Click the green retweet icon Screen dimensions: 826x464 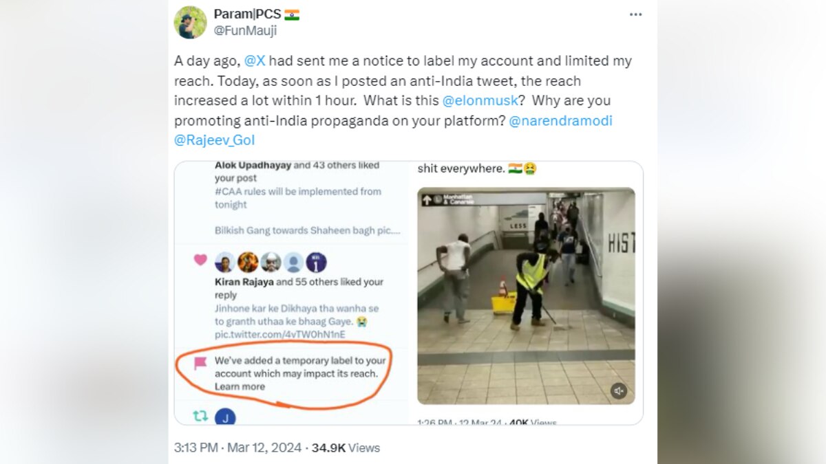(200, 416)
